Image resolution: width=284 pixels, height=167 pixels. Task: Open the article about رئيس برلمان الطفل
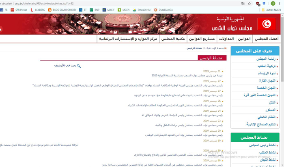189,125
